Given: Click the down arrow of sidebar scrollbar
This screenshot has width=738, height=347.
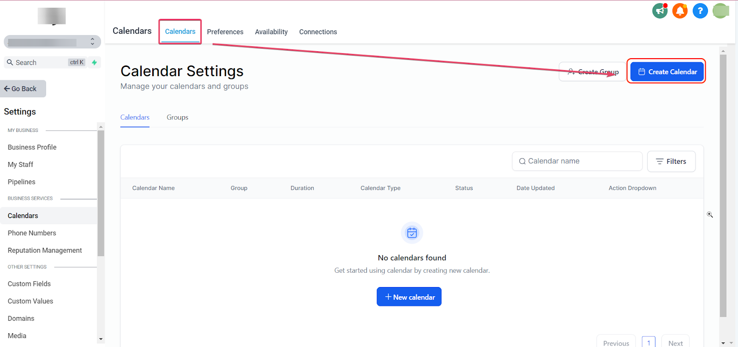Looking at the screenshot, I should click(101, 339).
